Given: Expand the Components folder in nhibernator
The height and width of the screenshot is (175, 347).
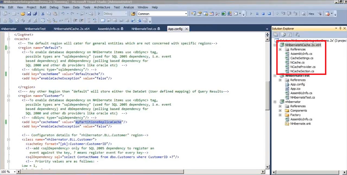Looking at the screenshot, I should [280, 110].
